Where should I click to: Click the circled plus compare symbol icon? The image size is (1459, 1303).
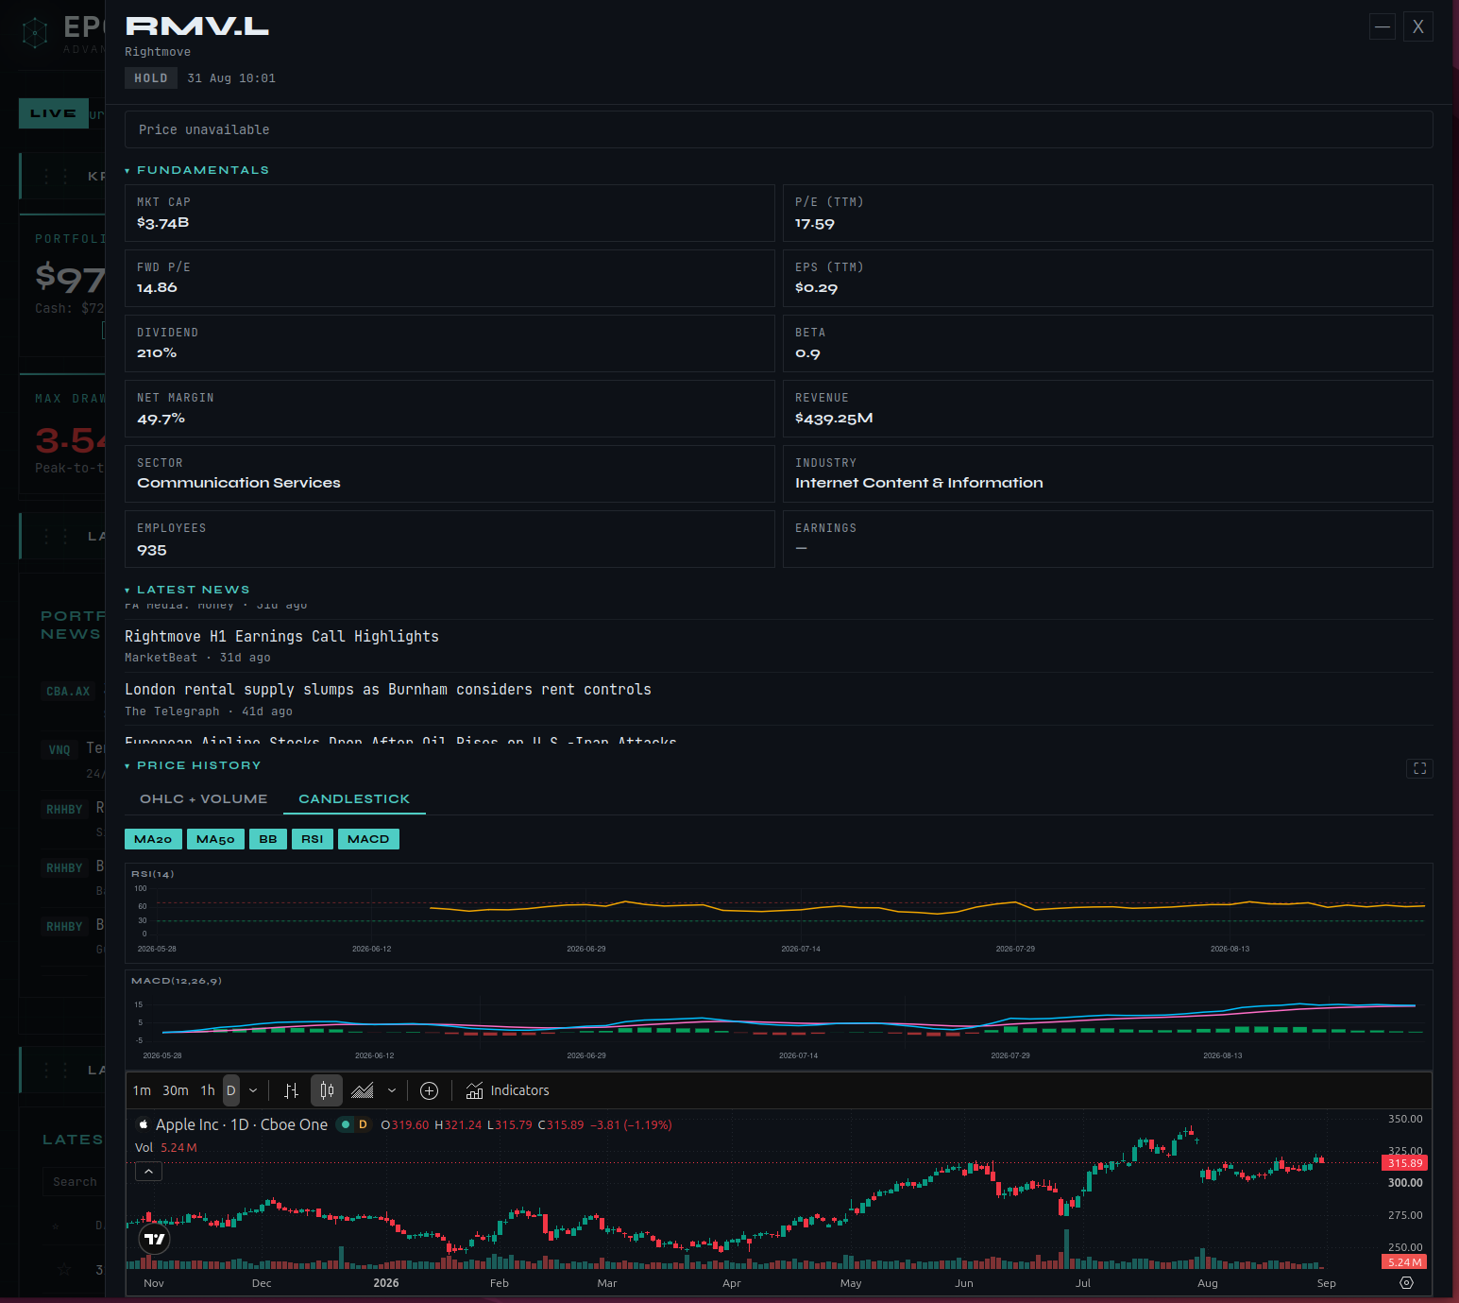(x=429, y=1090)
